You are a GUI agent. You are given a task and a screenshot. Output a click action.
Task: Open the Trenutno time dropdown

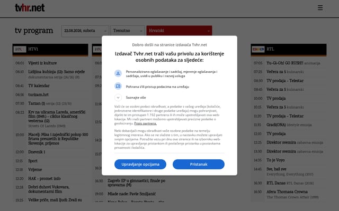tap(128, 31)
